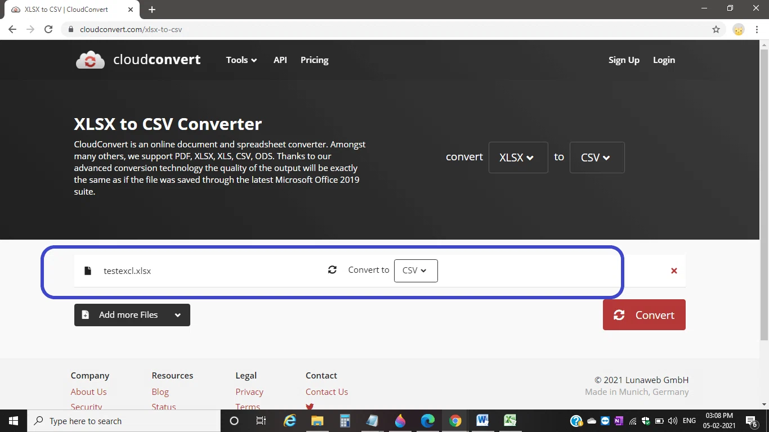Open Microsoft Word from the taskbar
Screen dimensions: 769x432
tap(482, 421)
